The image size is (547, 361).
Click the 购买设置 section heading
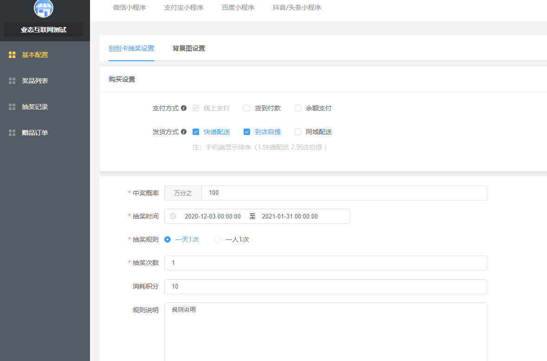[122, 79]
